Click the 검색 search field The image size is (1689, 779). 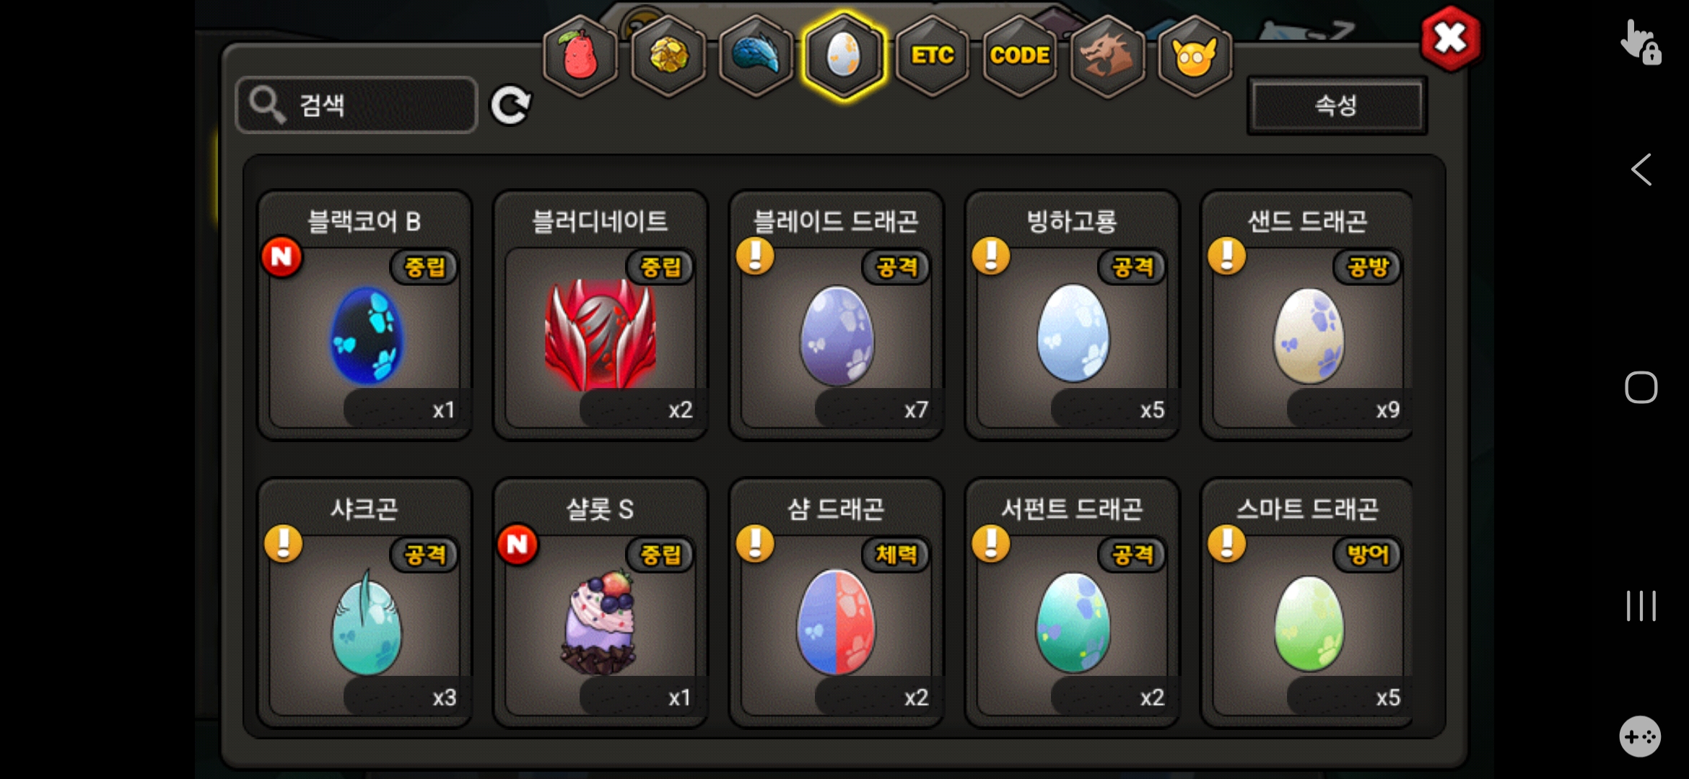pos(357,105)
